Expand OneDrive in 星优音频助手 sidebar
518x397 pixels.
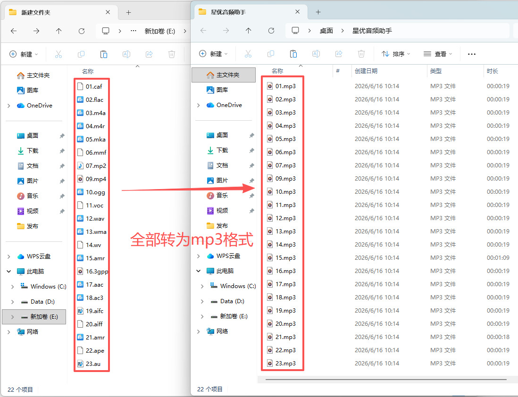198,105
